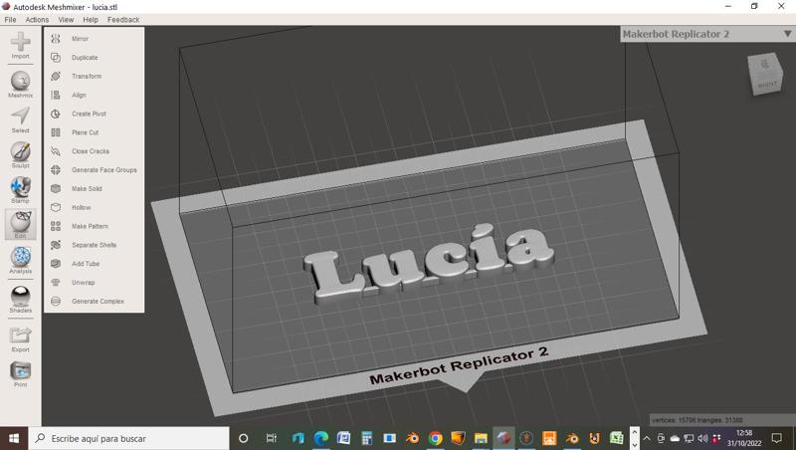Click the Windows Start button
This screenshot has height=450, width=796.
(14, 438)
